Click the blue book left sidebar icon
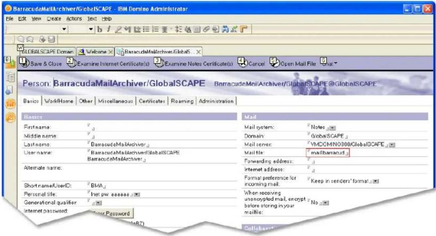Image resolution: width=436 pixels, height=236 pixels. 10,90
